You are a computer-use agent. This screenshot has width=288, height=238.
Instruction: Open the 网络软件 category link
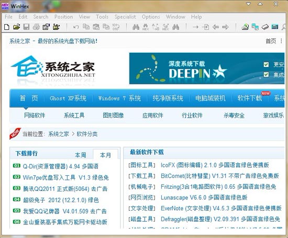click(35, 116)
